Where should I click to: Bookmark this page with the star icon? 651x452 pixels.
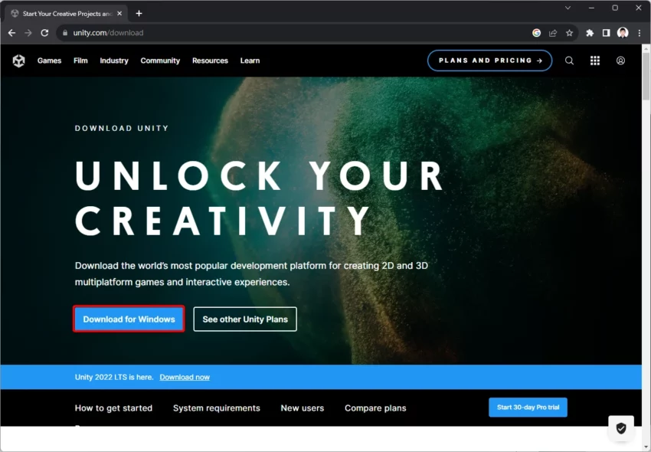(569, 33)
